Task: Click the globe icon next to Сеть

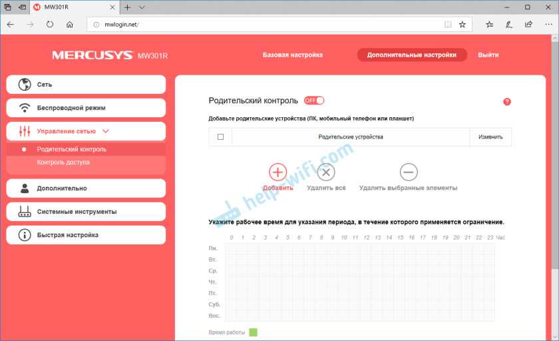Action: [x=25, y=85]
